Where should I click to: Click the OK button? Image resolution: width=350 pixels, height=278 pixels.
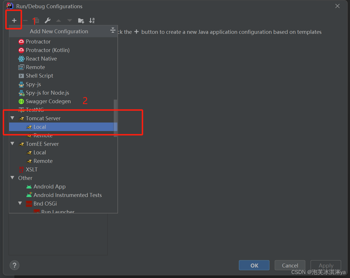pos(254,265)
